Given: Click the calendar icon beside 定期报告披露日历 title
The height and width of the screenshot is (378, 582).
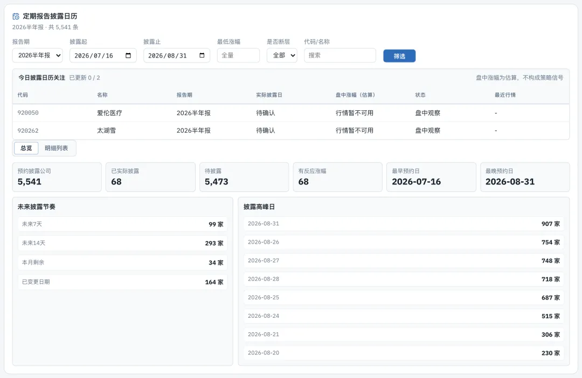Looking at the screenshot, I should pos(16,16).
